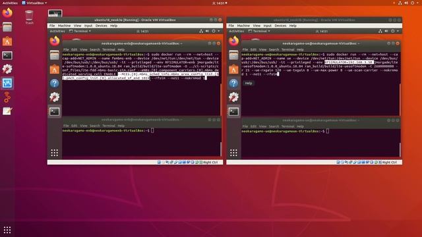The width and height of the screenshot is (422, 237).
Task: Click Activities inside the ue VM guest
Action: pyautogui.click(x=236, y=31)
